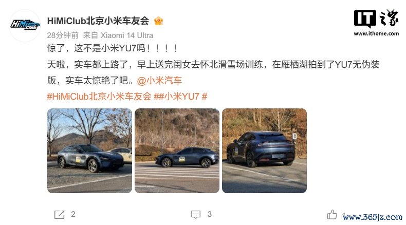Screen dimensions: 406x225
Task: Click the www.ithome.com text
Action: point(376,33)
